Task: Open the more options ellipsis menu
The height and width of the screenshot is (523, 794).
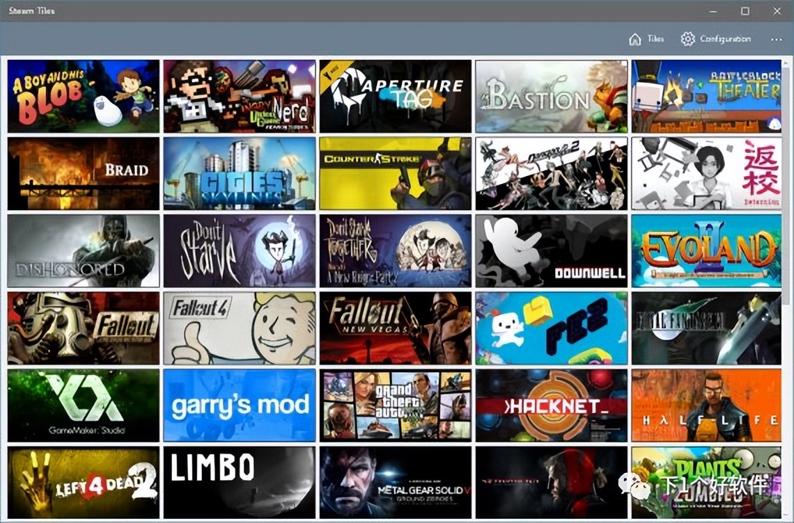Action: [x=777, y=39]
